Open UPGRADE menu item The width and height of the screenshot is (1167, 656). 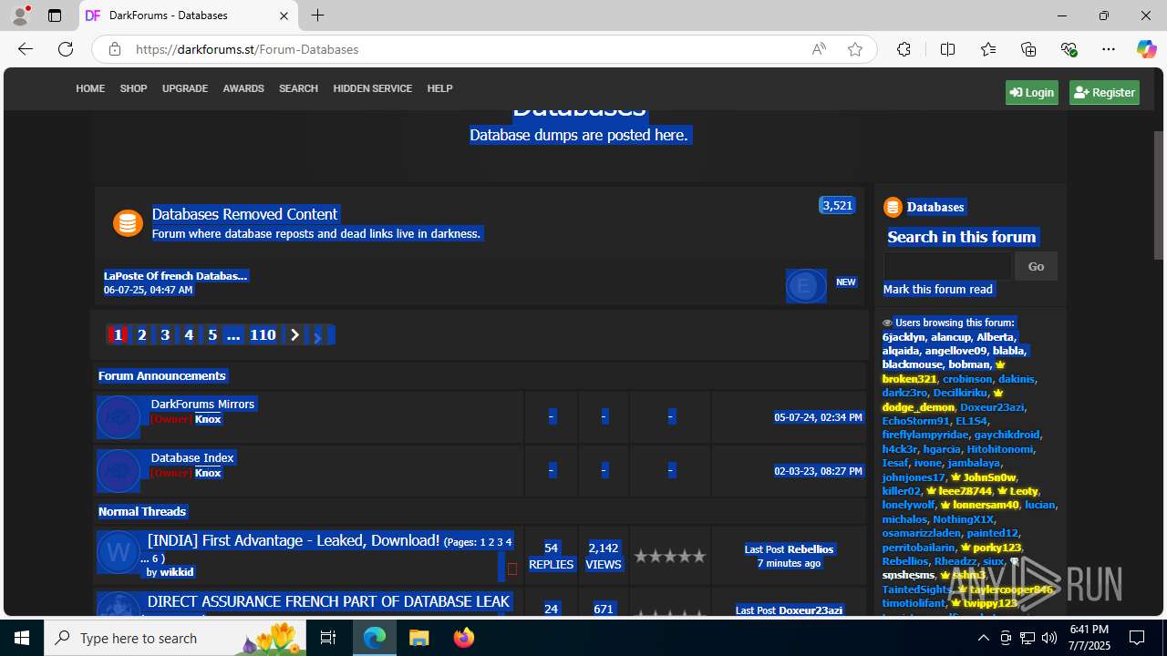coord(185,88)
